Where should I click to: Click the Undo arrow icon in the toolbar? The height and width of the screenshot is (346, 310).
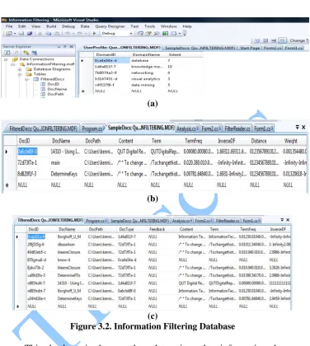pyautogui.click(x=67, y=34)
